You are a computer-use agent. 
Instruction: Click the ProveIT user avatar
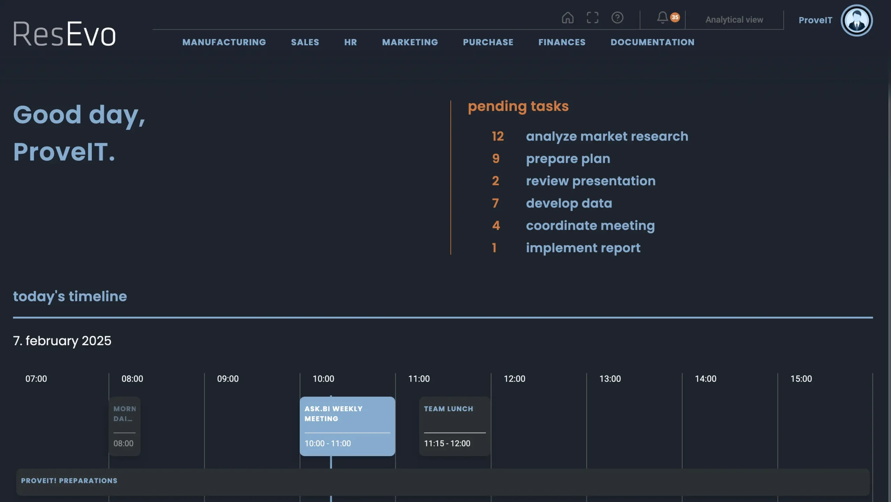(x=856, y=20)
